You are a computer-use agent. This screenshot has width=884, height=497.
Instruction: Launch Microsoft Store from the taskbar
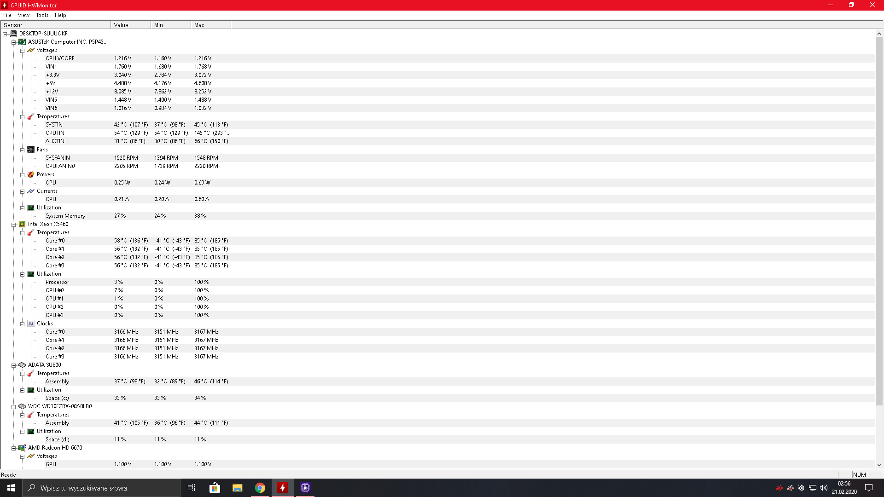(215, 488)
